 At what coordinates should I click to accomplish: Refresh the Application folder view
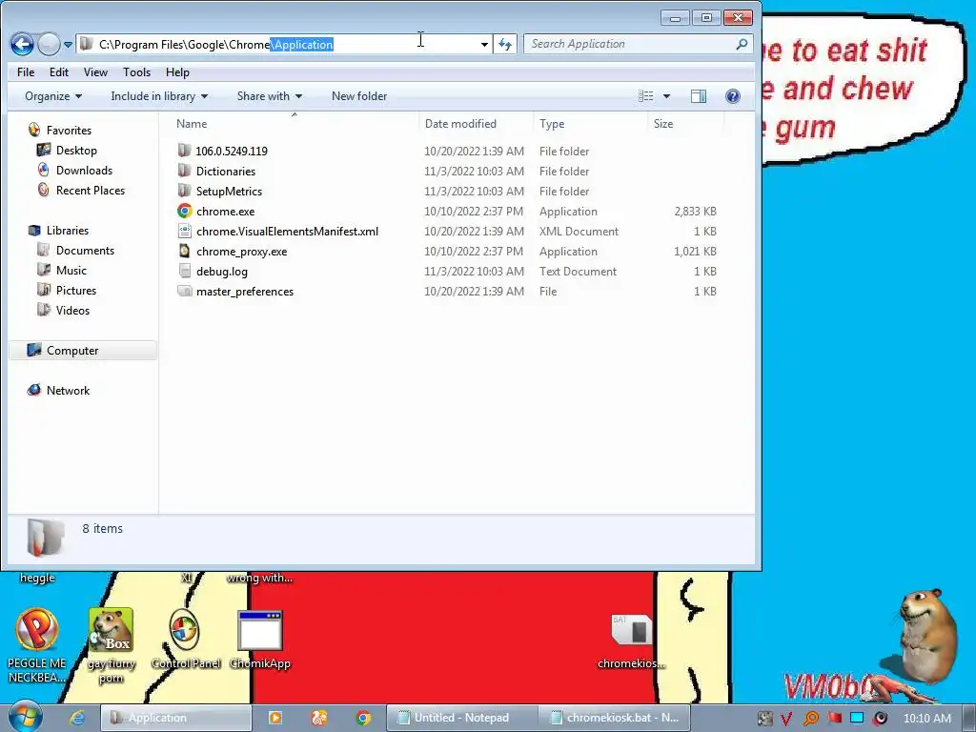coord(505,44)
